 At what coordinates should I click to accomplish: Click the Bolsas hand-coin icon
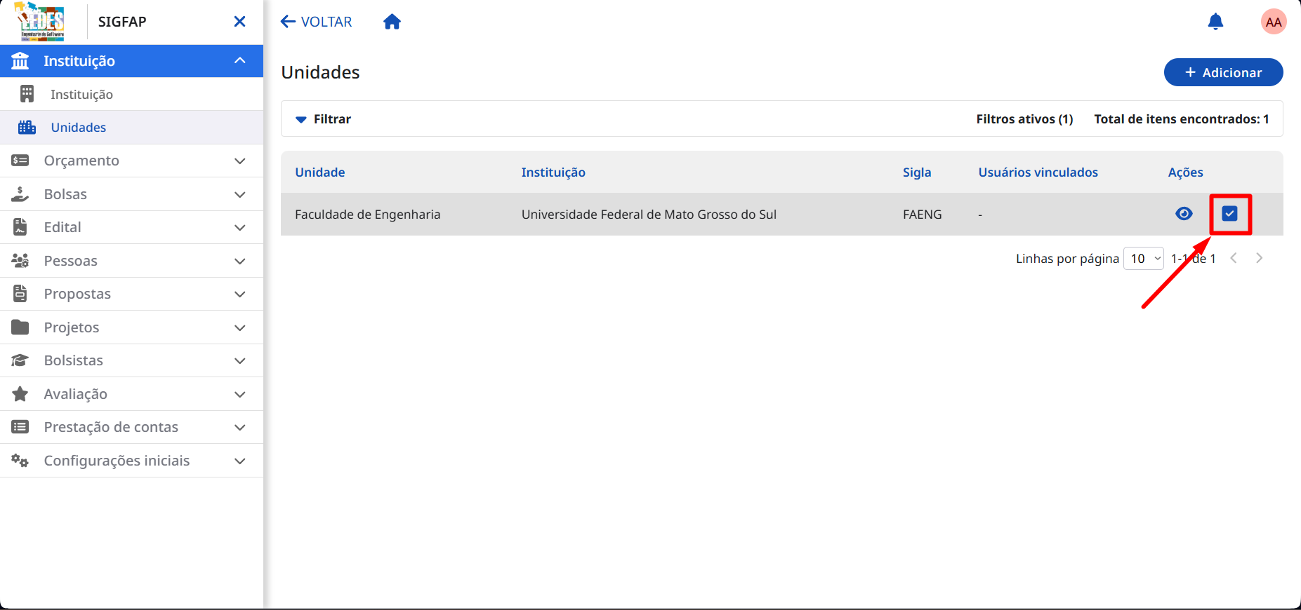20,194
